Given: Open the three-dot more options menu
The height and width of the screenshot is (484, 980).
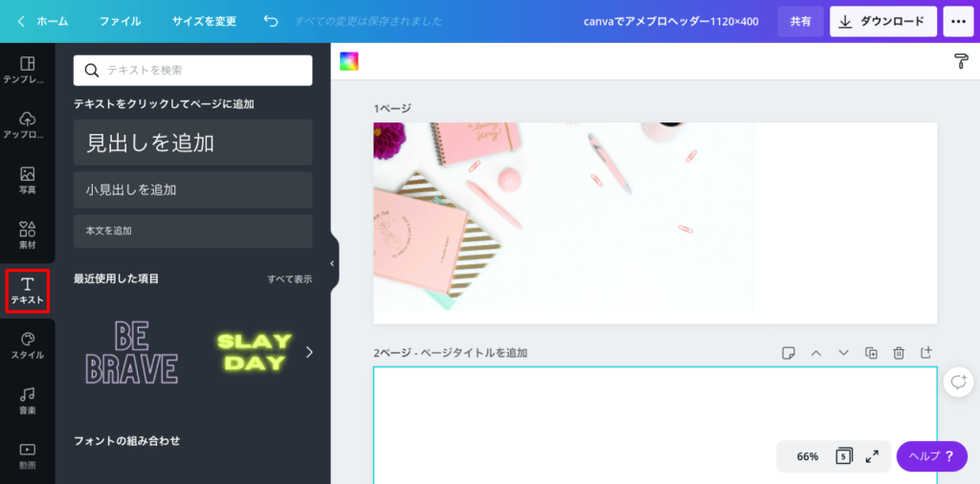Looking at the screenshot, I should coord(958,21).
